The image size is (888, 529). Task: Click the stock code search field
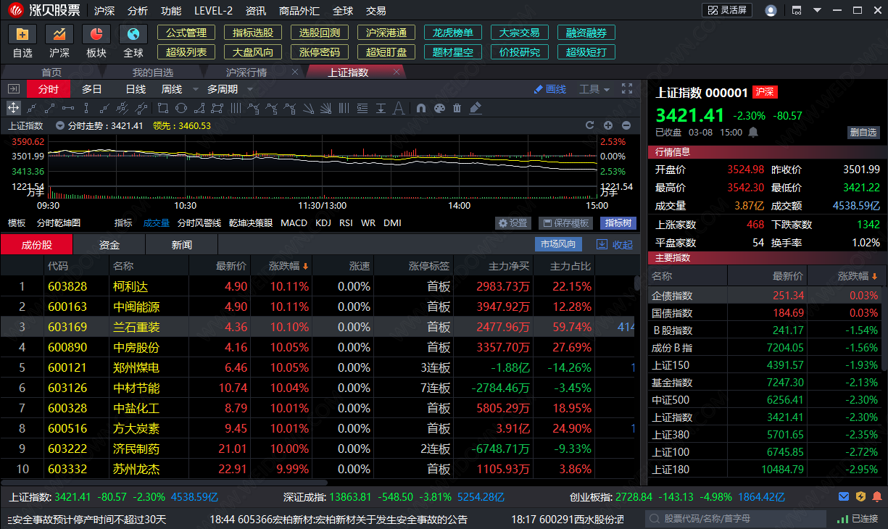click(735, 519)
